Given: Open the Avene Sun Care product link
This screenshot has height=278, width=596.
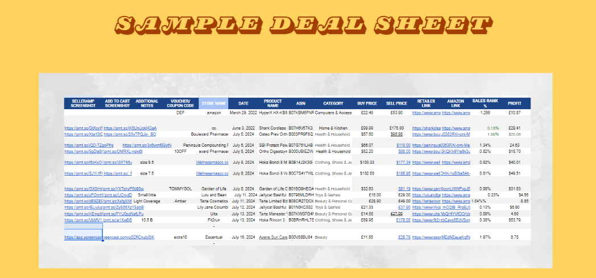Looking at the screenshot, I should (x=273, y=238).
